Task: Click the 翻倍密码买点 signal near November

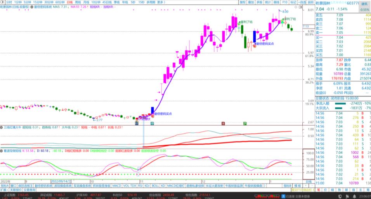Action: click(x=163, y=114)
